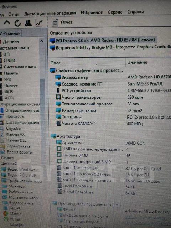
Task: Select ЦП in the sidebar tree
Action: [6, 54]
